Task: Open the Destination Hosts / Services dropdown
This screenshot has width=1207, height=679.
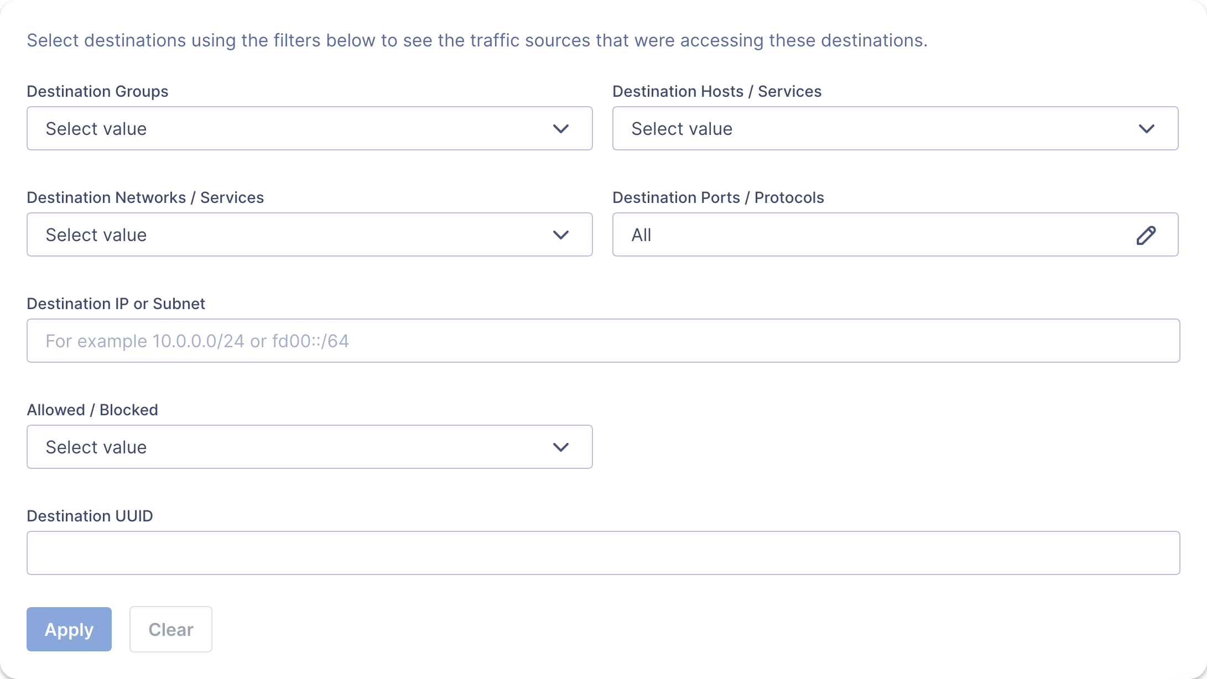Action: pos(895,128)
